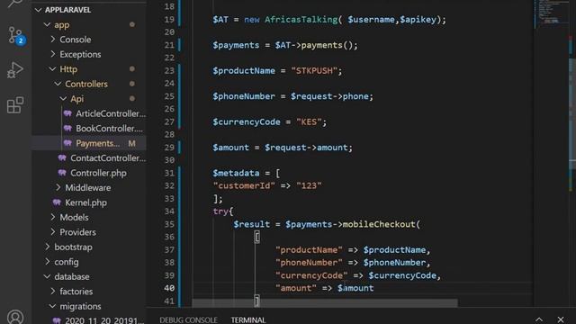Image resolution: width=576 pixels, height=324 pixels.
Task: Click the Kernel.php file icon
Action: tap(57, 202)
